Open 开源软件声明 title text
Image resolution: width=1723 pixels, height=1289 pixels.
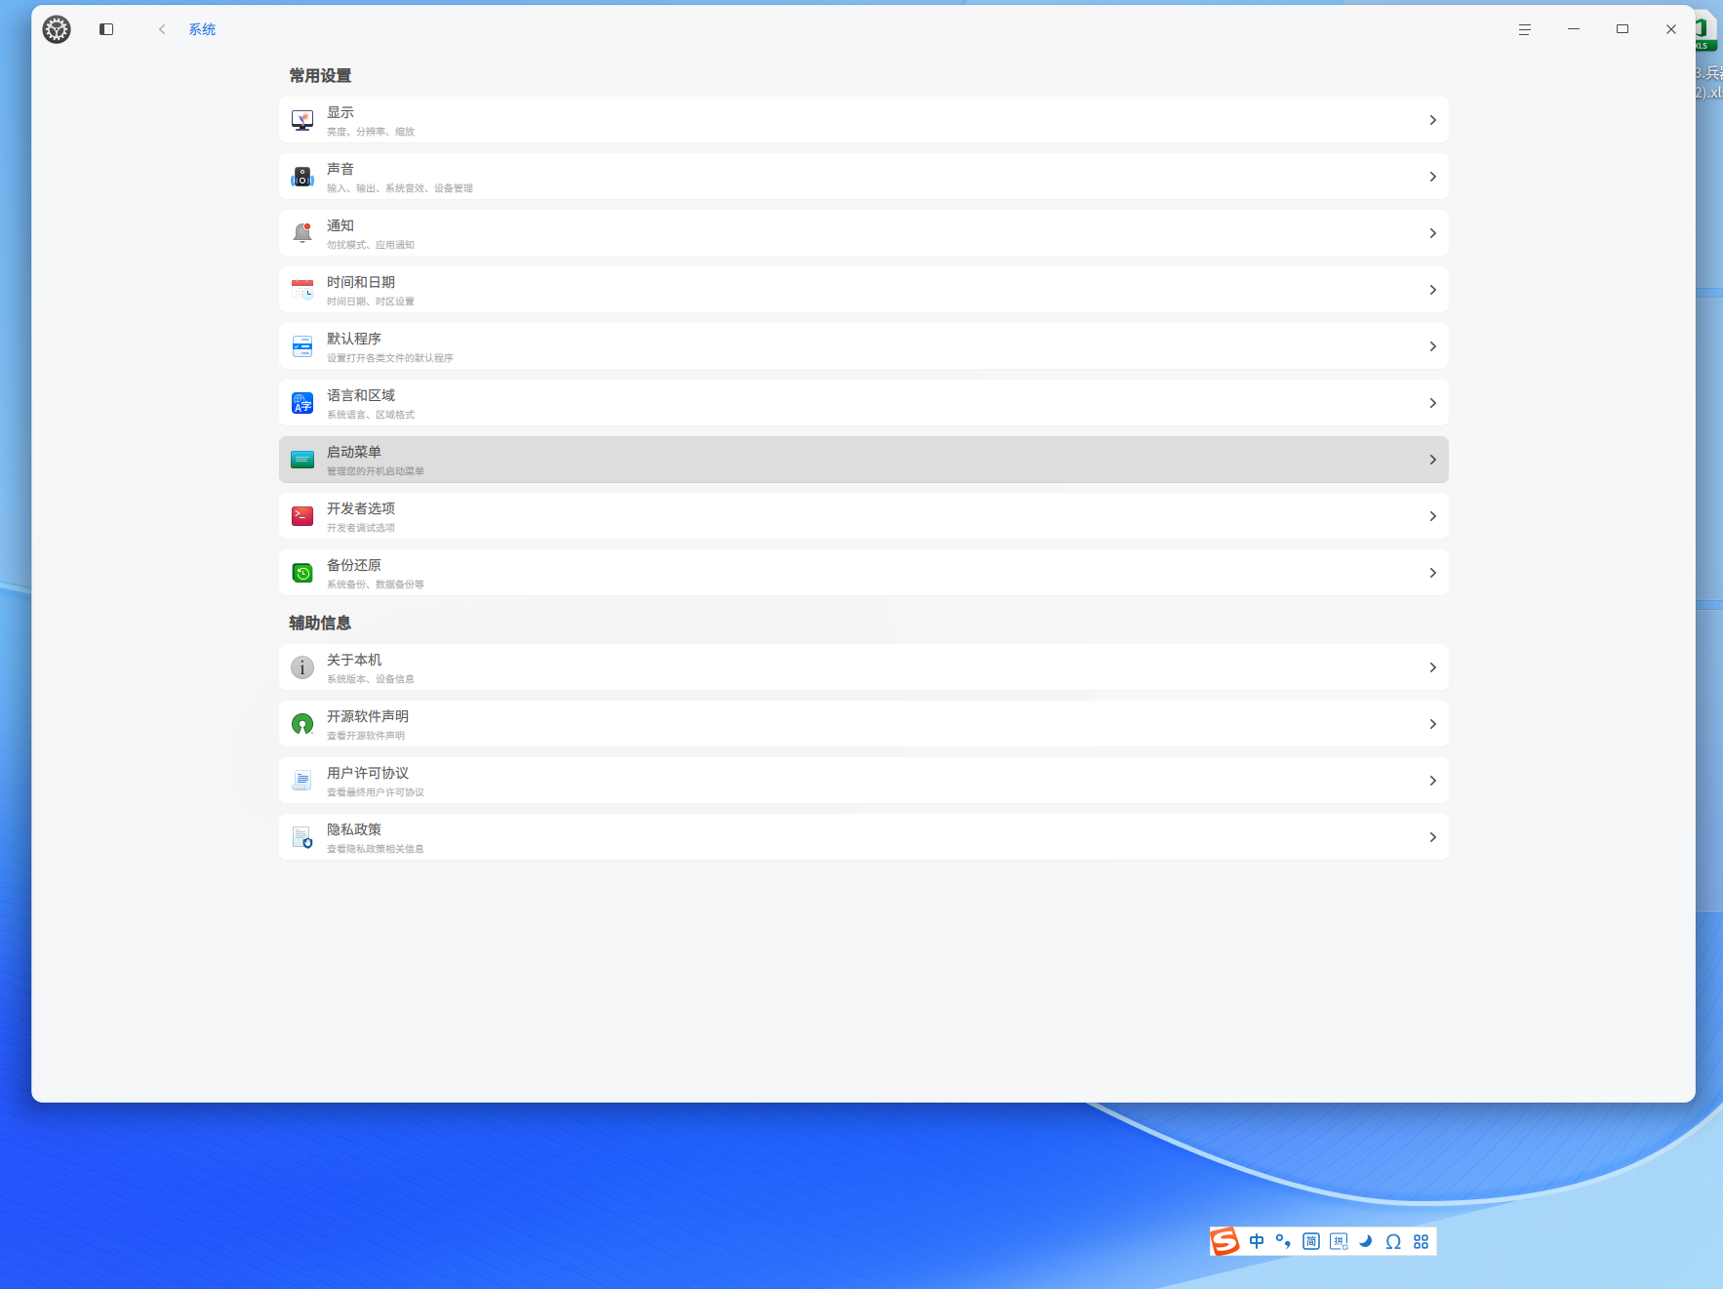coord(368,716)
